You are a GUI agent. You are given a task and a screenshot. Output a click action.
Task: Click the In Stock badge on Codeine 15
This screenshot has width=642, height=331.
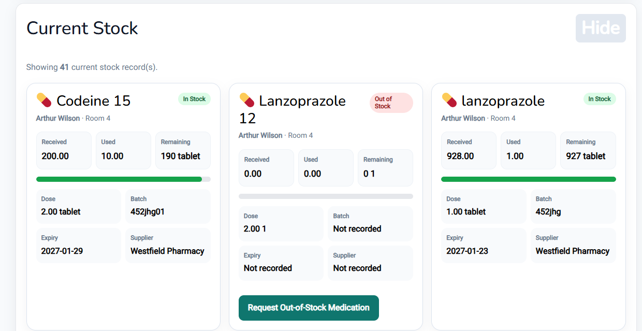point(194,99)
